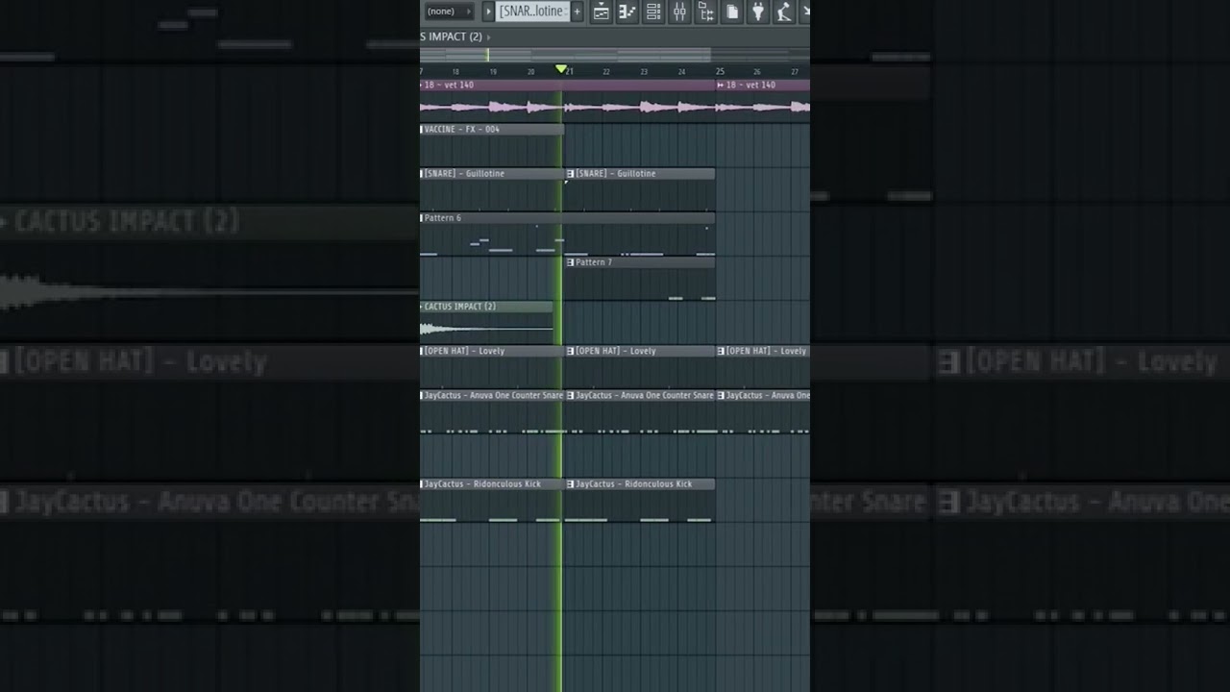The width and height of the screenshot is (1230, 692).
Task: Open menu icon of second [SNARE] - Guillotine clip
Action: (x=570, y=174)
